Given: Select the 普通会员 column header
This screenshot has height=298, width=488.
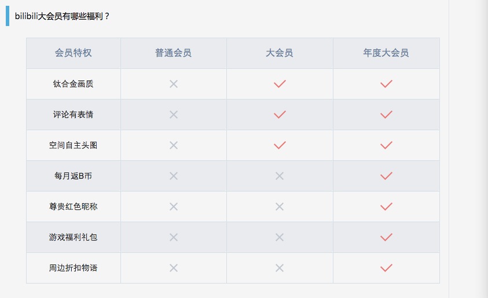Looking at the screenshot, I should click(173, 53).
